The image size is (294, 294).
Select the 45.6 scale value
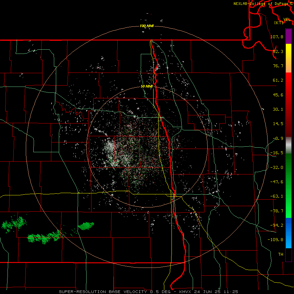point(278,95)
